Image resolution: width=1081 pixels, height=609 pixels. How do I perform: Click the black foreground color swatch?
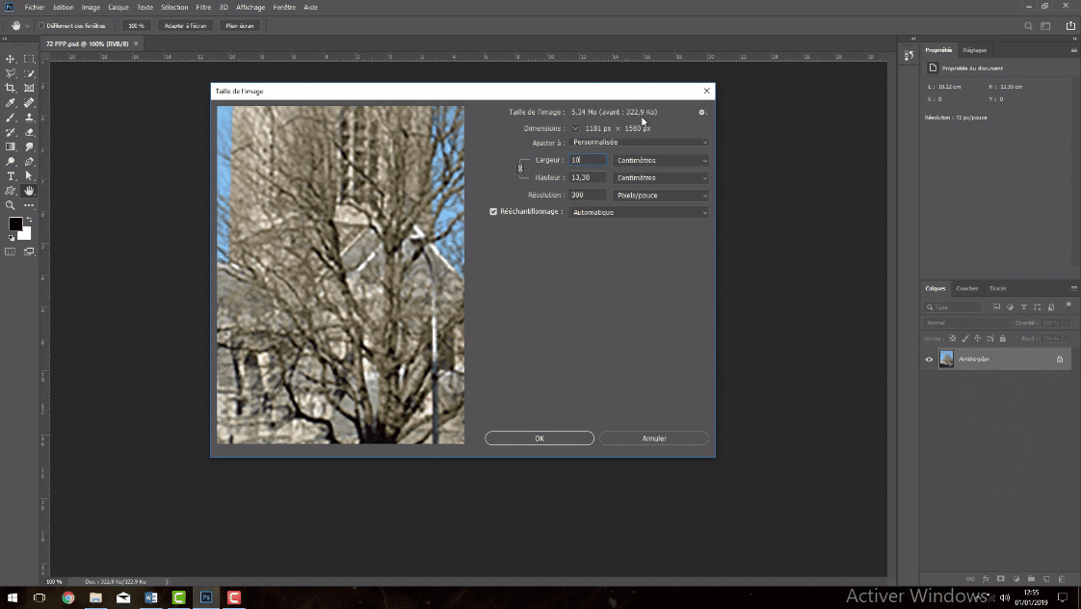(14, 224)
